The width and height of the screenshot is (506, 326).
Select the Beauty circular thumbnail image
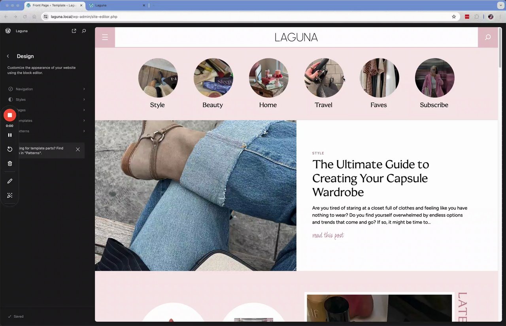(213, 78)
